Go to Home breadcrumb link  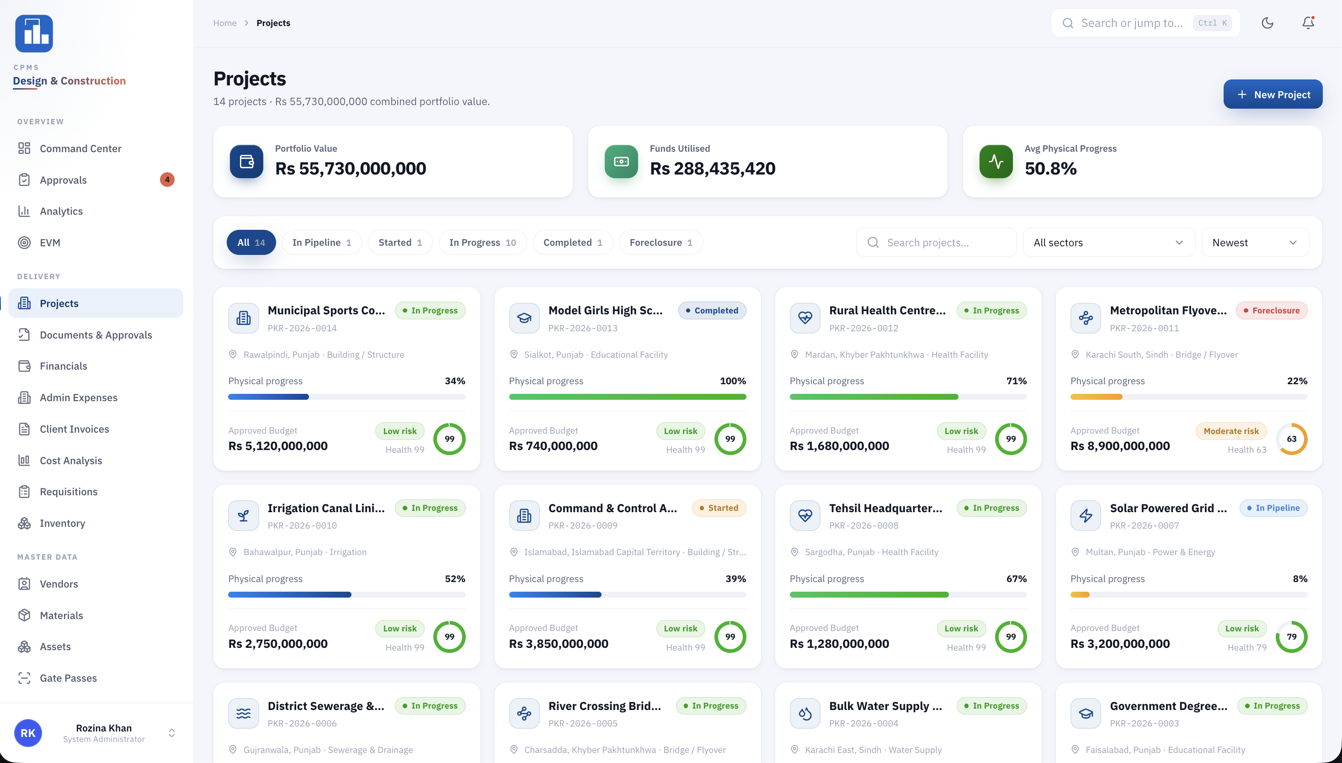pyautogui.click(x=224, y=23)
